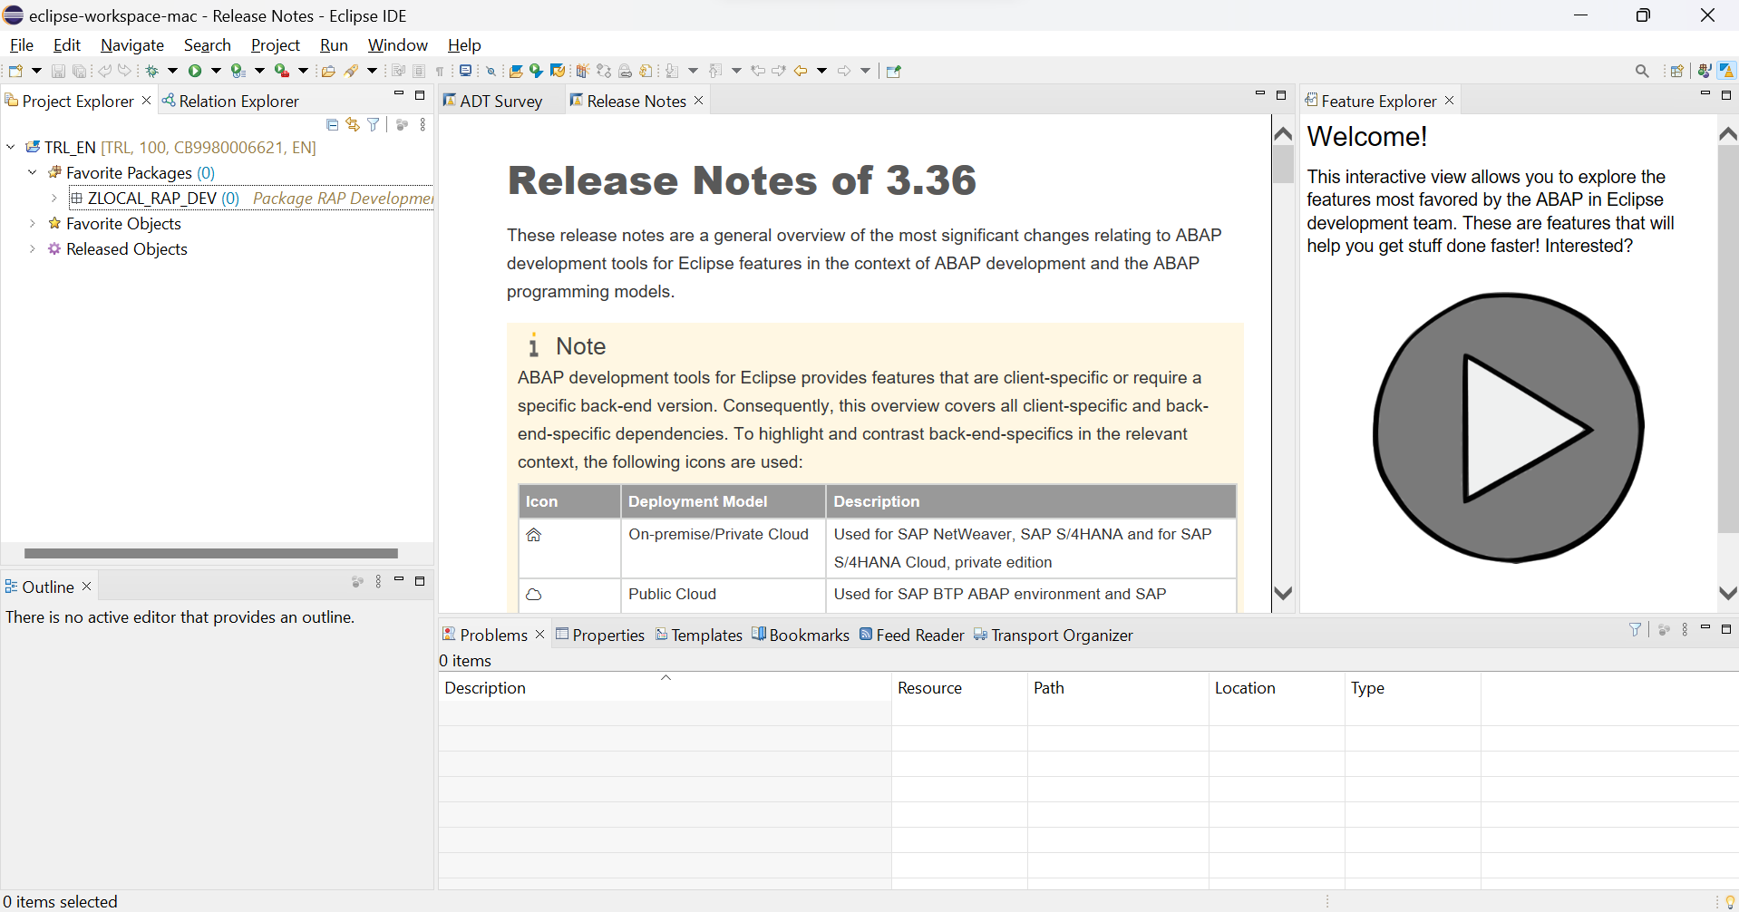Open the New item dropdown arrow
The height and width of the screenshot is (912, 1739).
[x=36, y=71]
